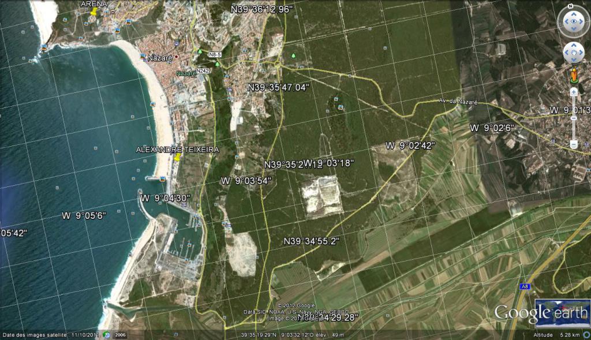Click the Nazaré city place label
The height and width of the screenshot is (340, 591).
pyautogui.click(x=160, y=58)
